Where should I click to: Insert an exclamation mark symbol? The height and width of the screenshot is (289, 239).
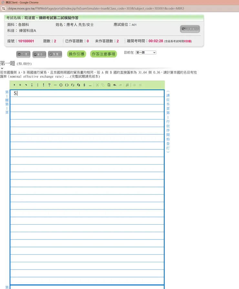click(x=44, y=85)
